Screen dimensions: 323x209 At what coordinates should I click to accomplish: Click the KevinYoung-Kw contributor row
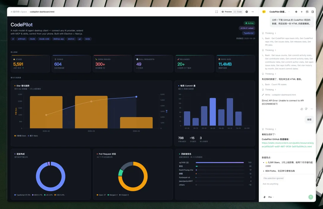point(215,170)
